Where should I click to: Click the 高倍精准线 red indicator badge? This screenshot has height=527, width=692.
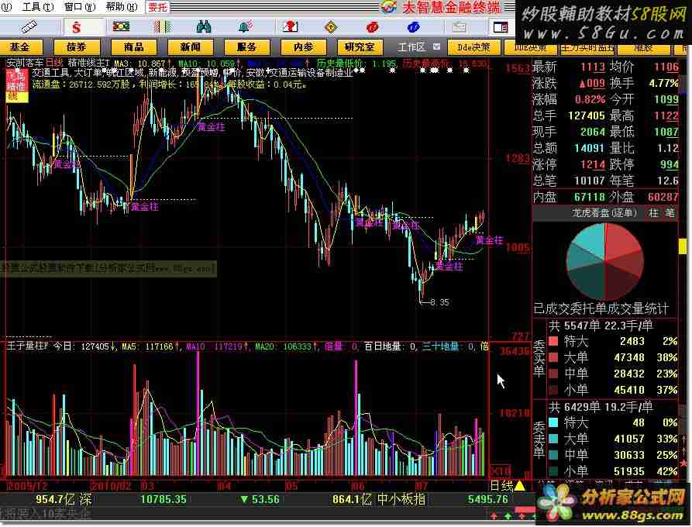(16, 86)
